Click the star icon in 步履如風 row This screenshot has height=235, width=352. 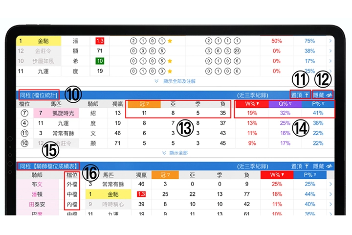click(x=170, y=61)
